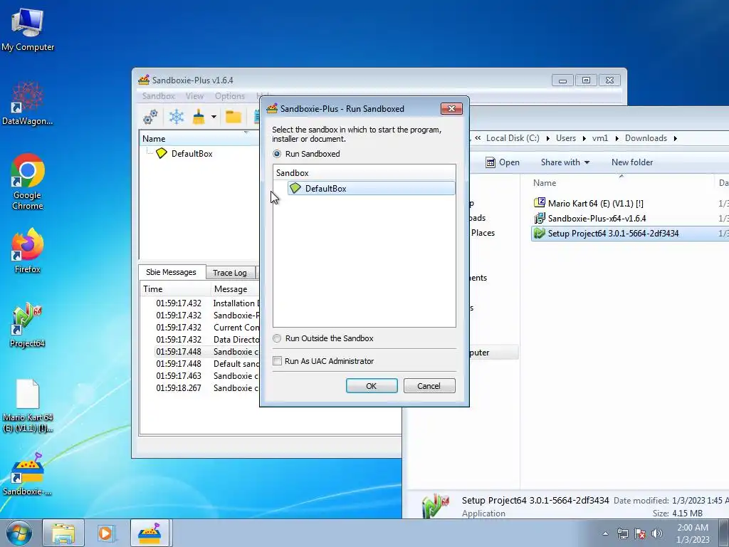Click the volume speaker tray icon
The image size is (729, 547).
[657, 533]
